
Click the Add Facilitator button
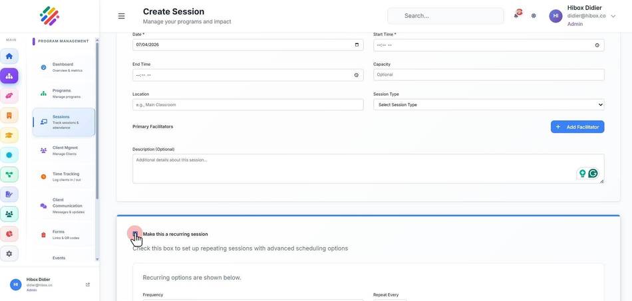(x=577, y=127)
